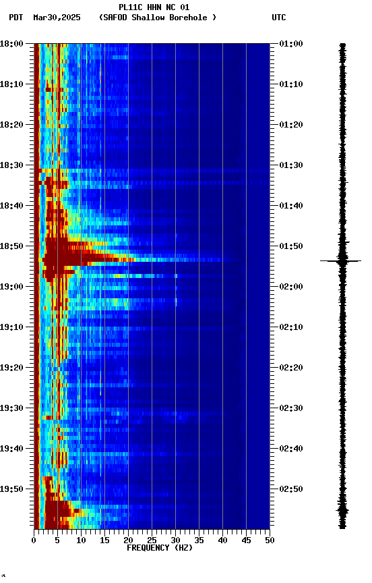Click the 01:00 UTC time label
Viewport: 372px width, 583px height.
[x=291, y=44]
